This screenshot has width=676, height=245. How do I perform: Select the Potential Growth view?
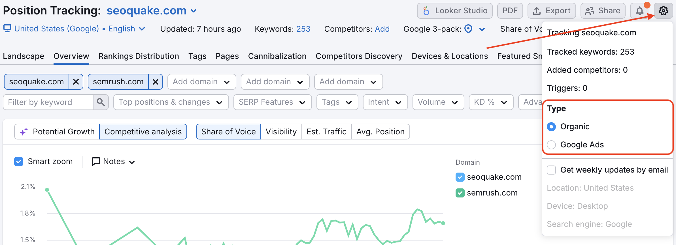[x=57, y=132]
